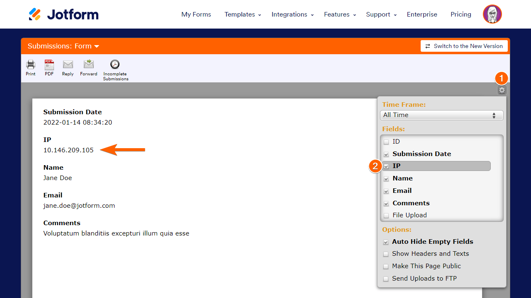Screen dimensions: 531x298
Task: Expand the Support menu
Action: click(381, 14)
